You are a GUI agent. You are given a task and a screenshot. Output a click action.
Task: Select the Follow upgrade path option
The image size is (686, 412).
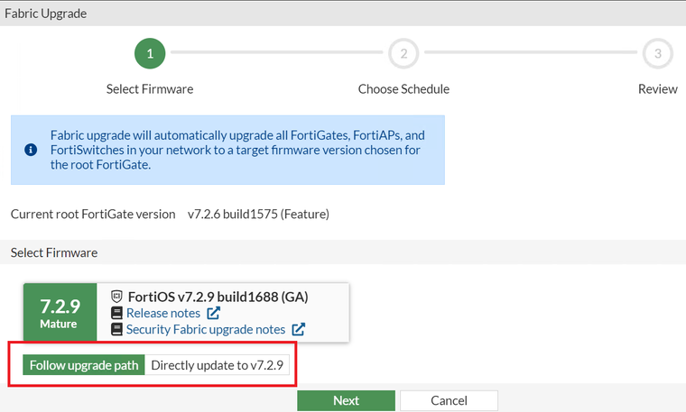click(84, 365)
